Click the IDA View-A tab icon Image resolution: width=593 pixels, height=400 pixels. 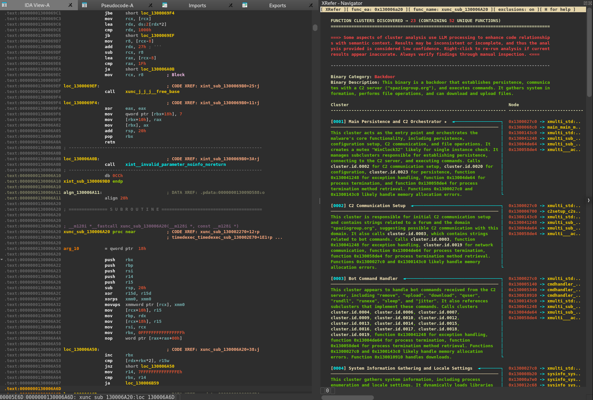point(4,5)
